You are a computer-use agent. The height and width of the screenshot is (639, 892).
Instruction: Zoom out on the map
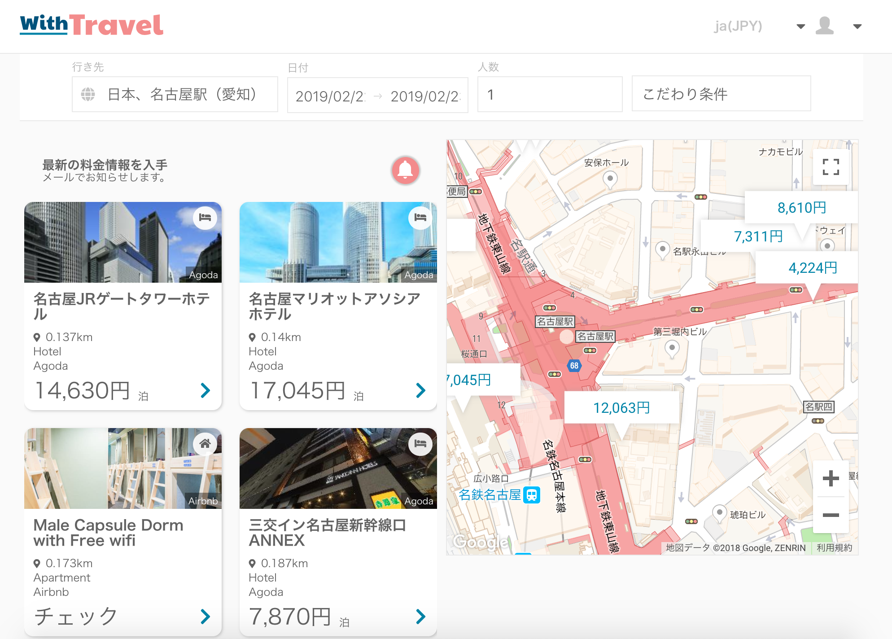[x=831, y=515]
